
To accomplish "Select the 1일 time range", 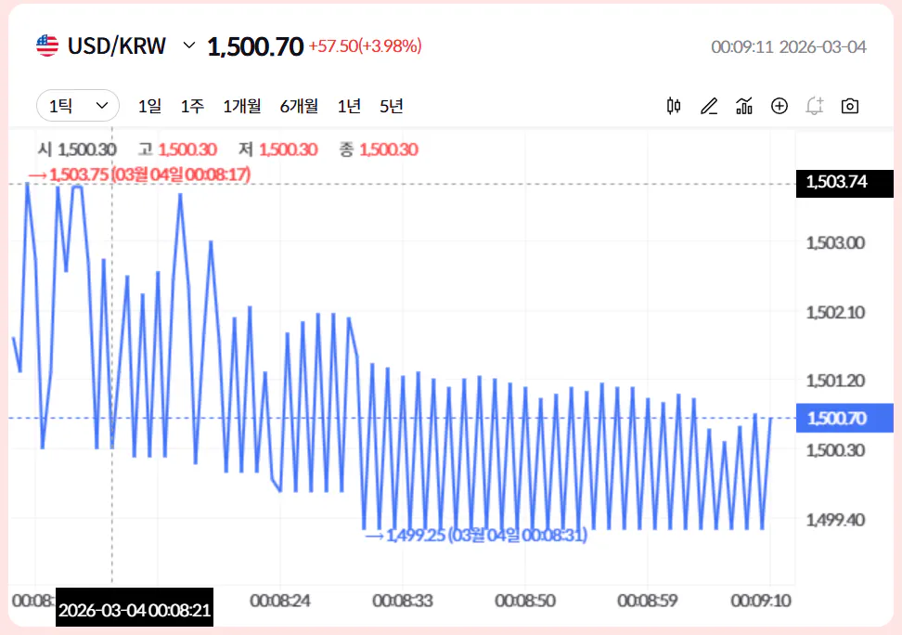I will coord(149,106).
